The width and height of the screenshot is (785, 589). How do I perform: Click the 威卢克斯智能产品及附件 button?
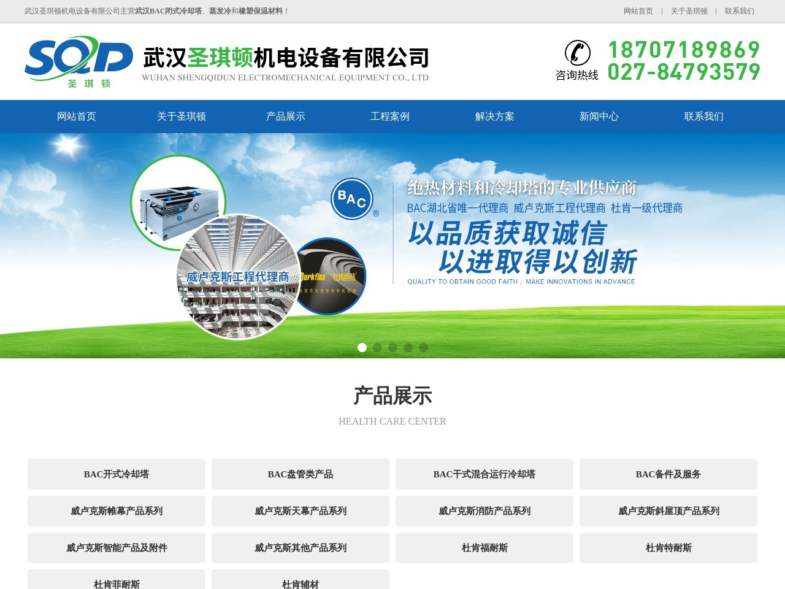pyautogui.click(x=117, y=548)
